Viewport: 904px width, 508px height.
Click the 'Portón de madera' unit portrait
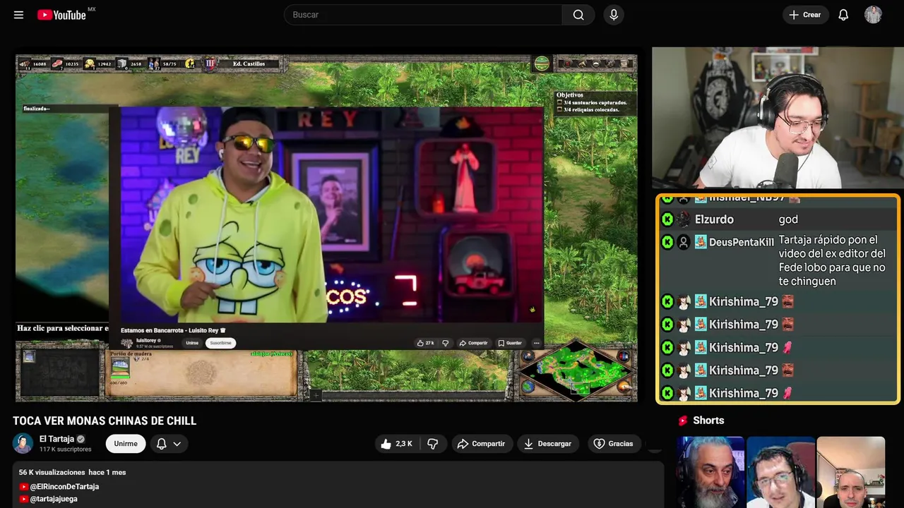pyautogui.click(x=120, y=368)
